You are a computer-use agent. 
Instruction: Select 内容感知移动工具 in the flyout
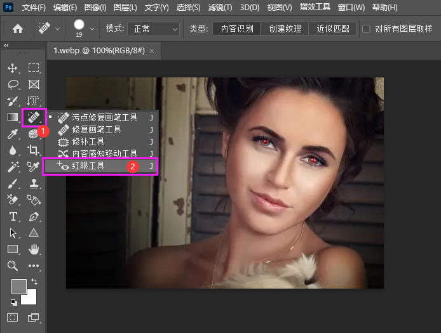pos(102,153)
